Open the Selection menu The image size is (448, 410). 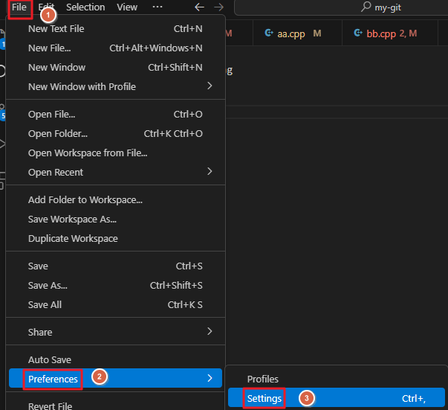(x=85, y=7)
